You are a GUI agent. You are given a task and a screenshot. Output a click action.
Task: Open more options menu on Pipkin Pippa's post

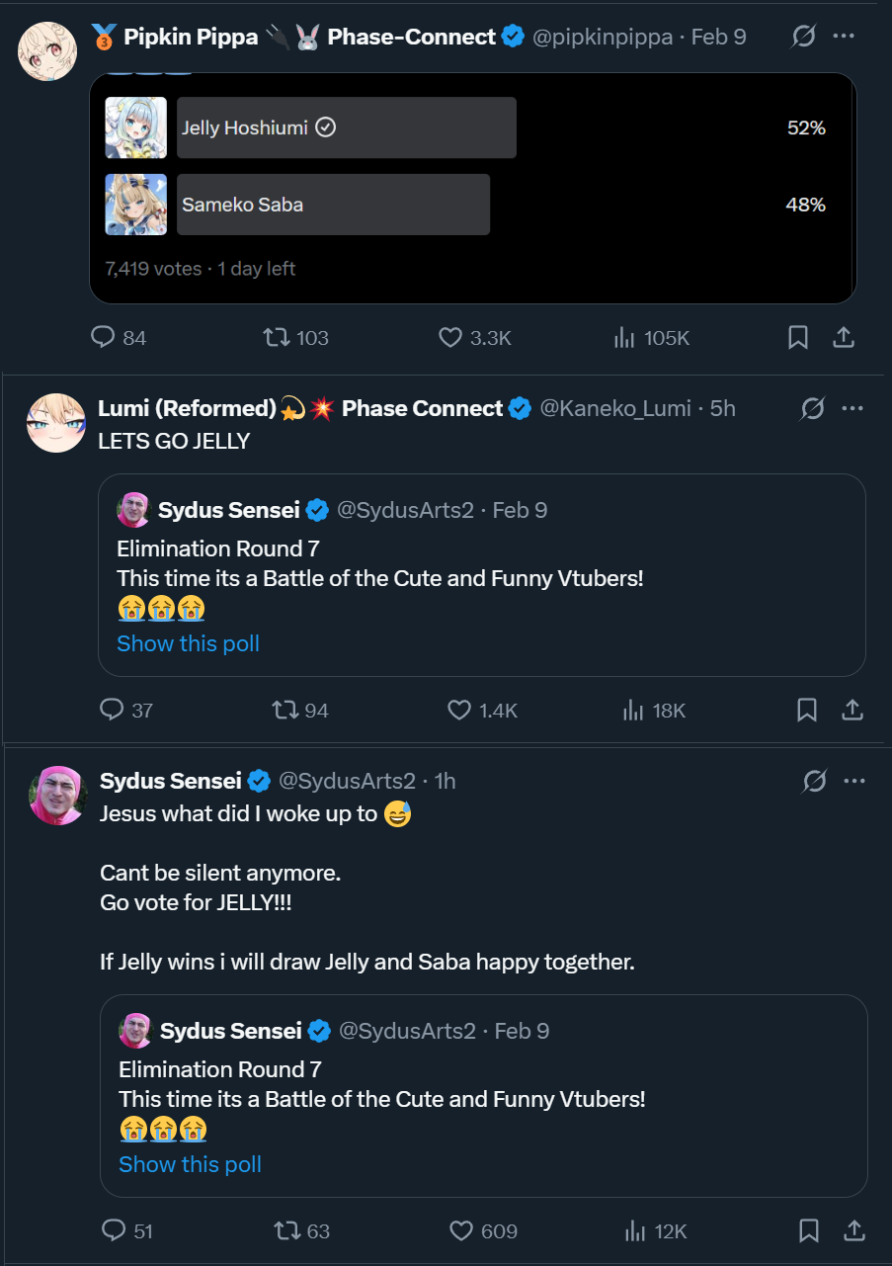click(x=844, y=38)
